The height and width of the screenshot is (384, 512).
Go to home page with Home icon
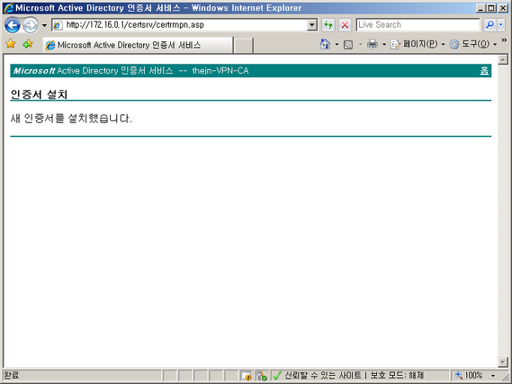click(325, 44)
